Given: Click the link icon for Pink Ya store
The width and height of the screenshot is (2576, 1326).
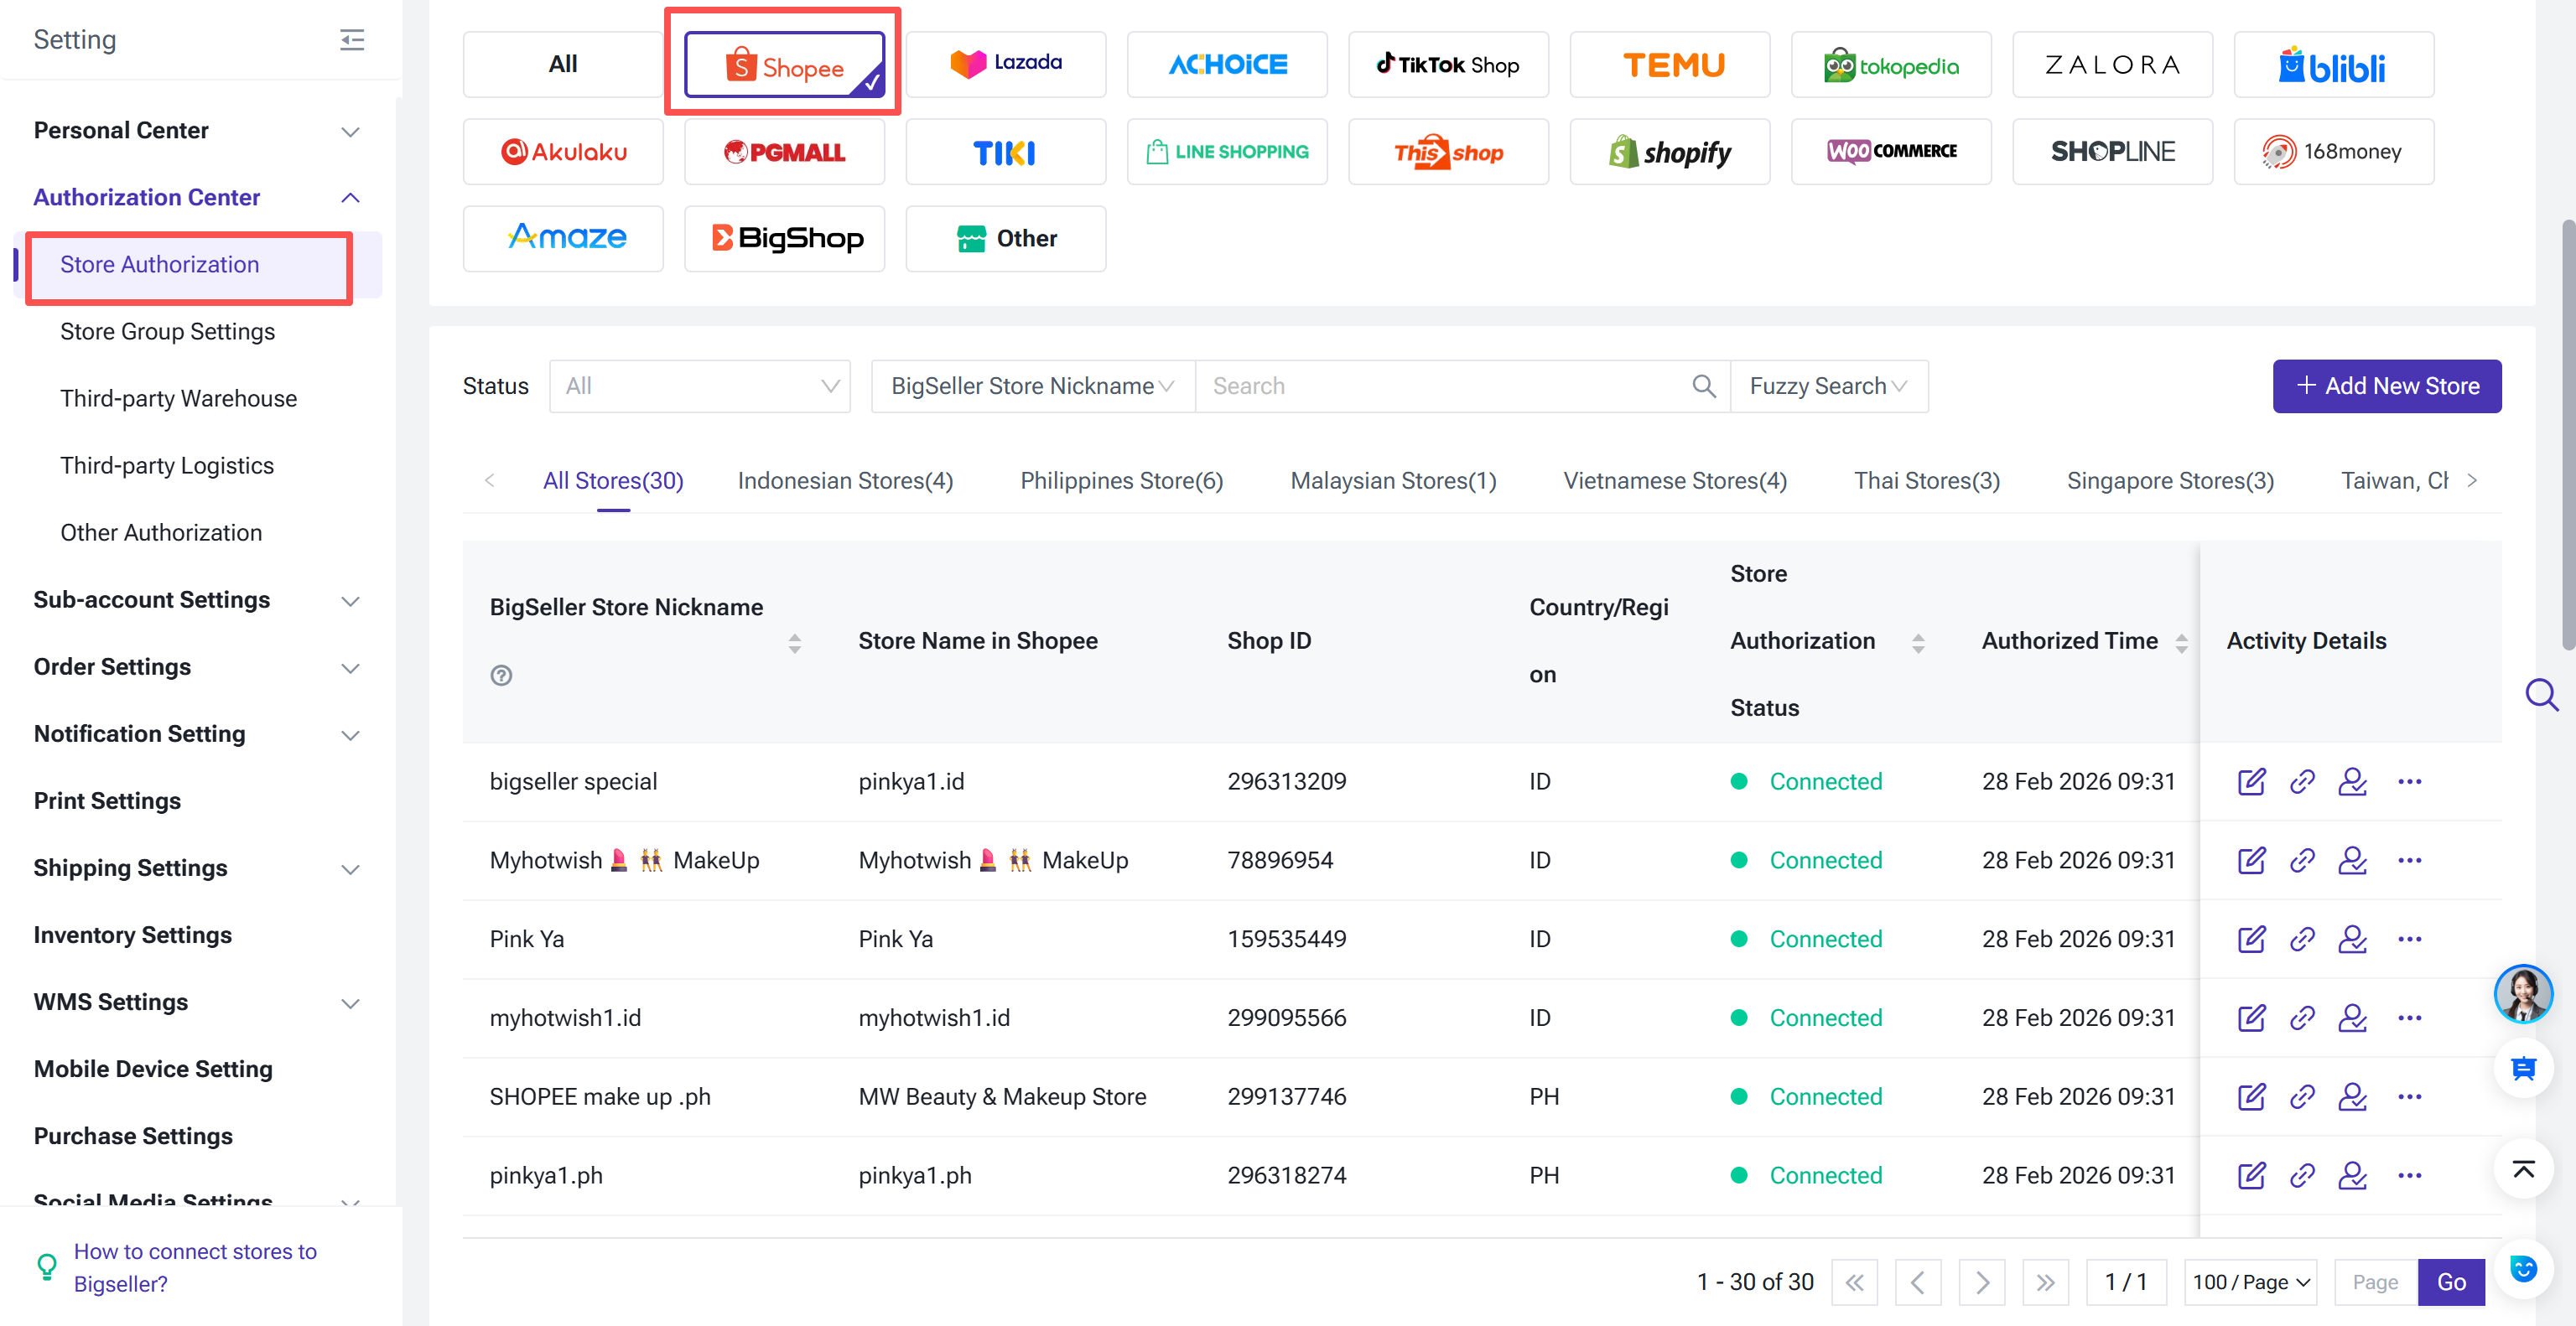Looking at the screenshot, I should pyautogui.click(x=2301, y=940).
